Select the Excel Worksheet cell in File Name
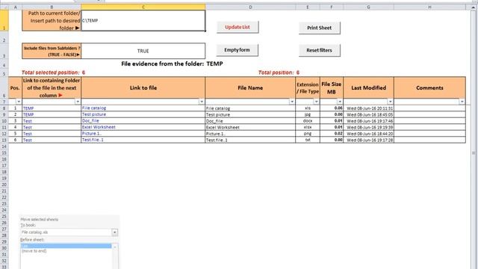The height and width of the screenshot is (269, 478). 250,128
